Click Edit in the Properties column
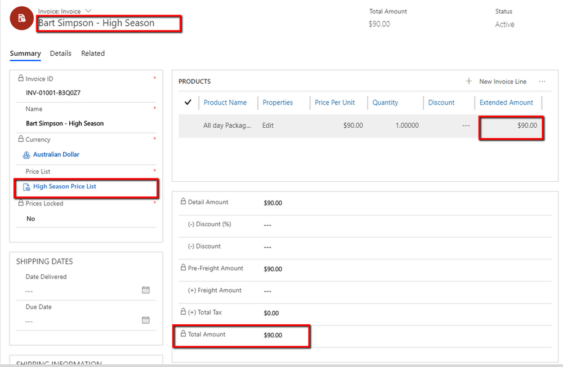Image resolution: width=563 pixels, height=367 pixels. (267, 125)
